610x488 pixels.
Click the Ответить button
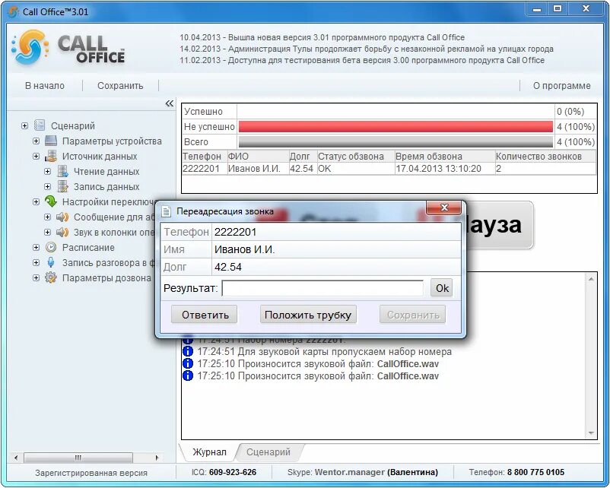pyautogui.click(x=205, y=315)
